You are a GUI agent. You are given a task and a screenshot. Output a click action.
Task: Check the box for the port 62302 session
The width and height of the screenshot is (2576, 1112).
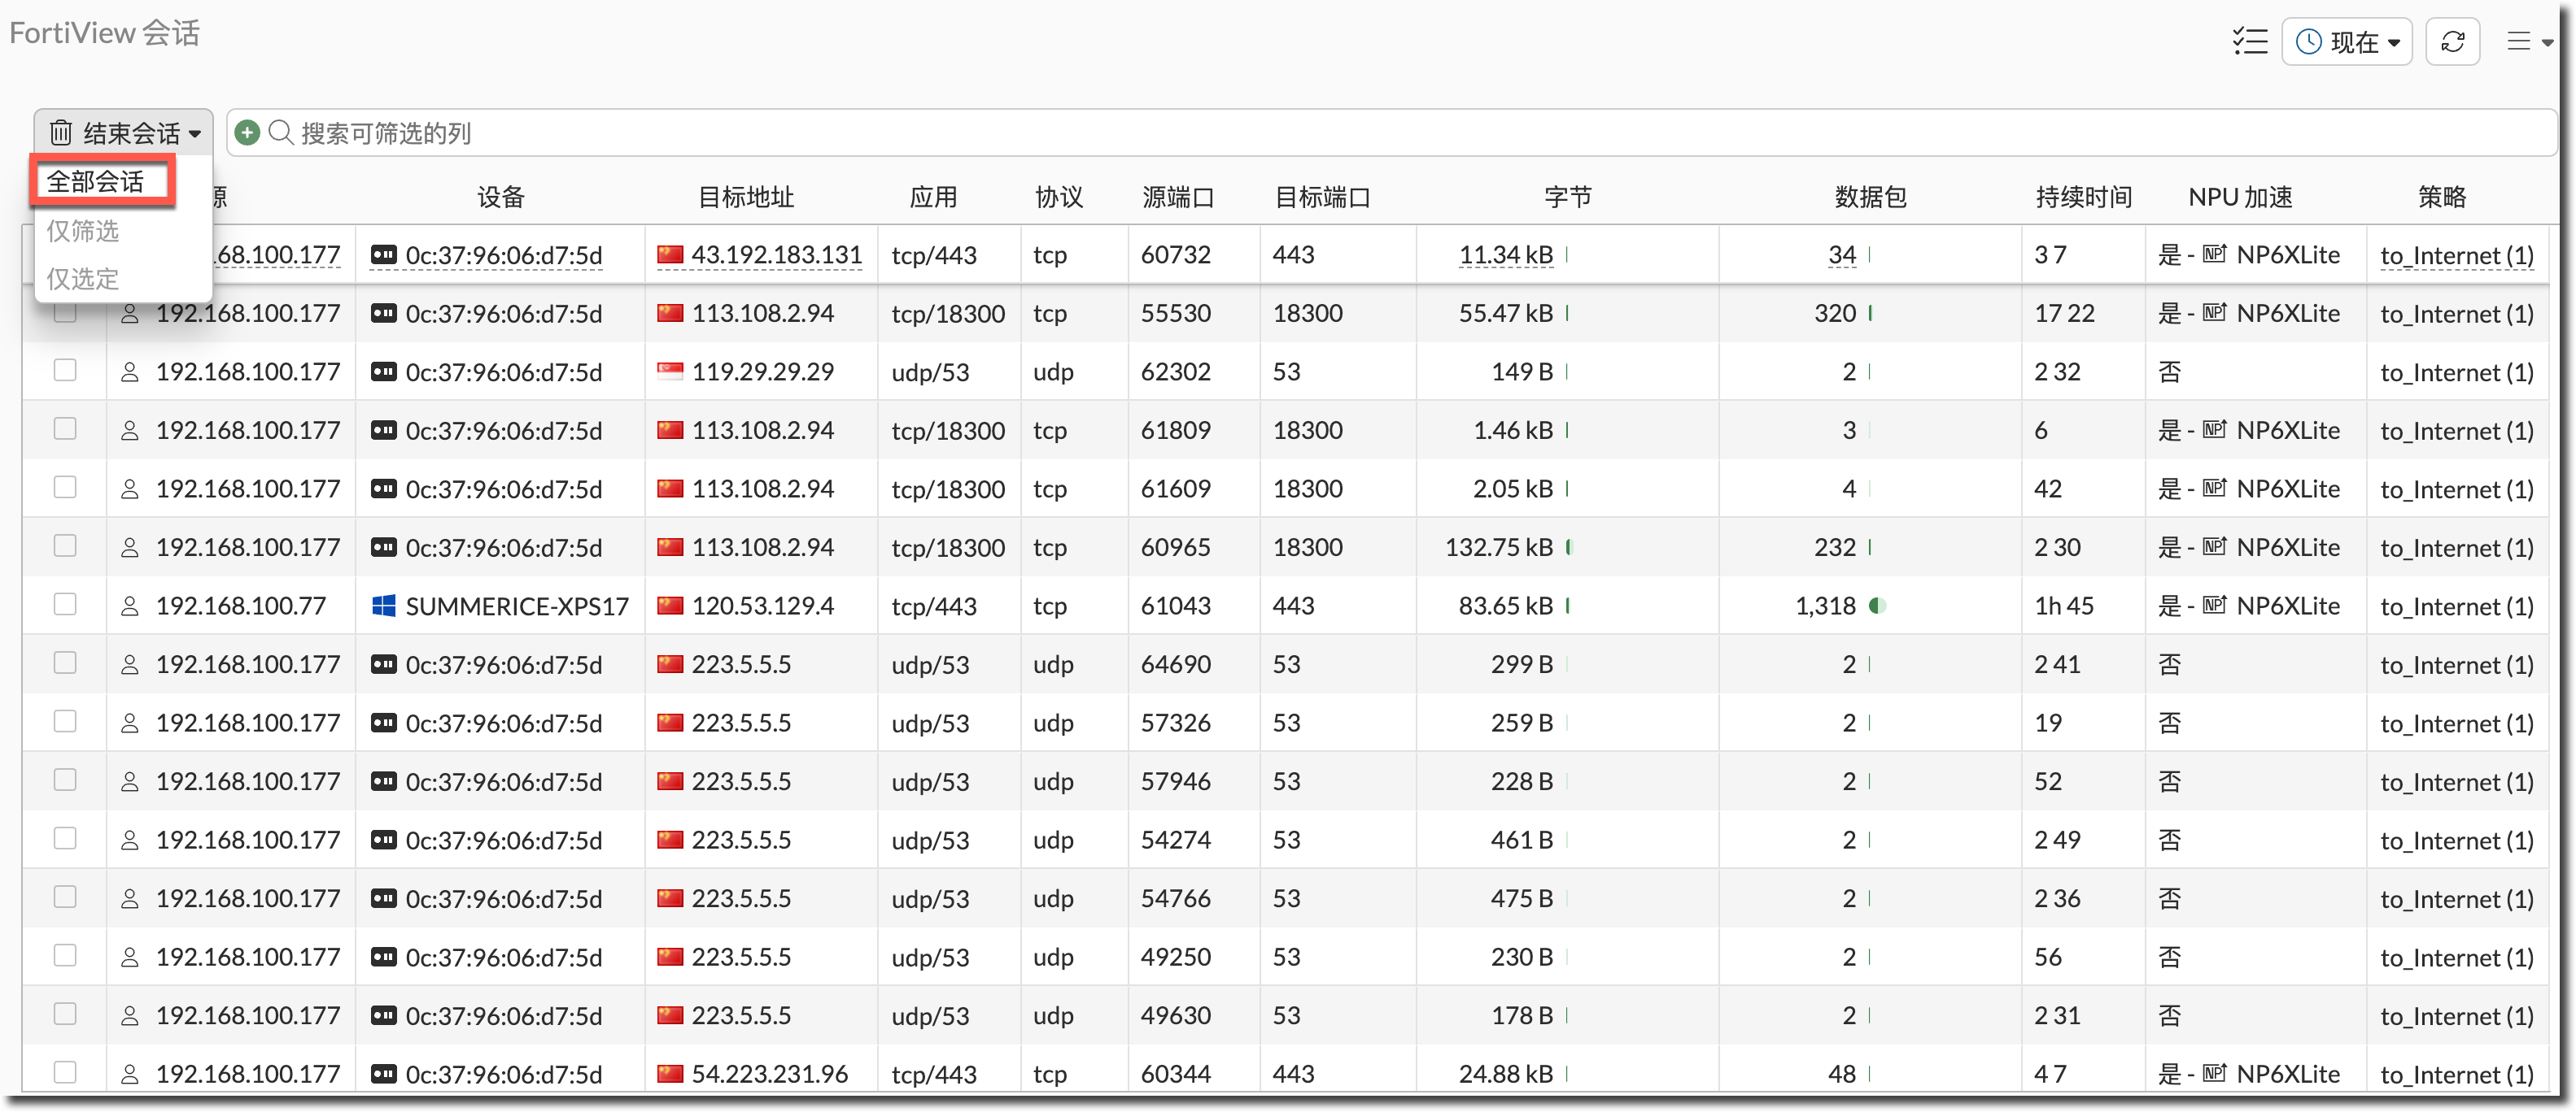65,371
